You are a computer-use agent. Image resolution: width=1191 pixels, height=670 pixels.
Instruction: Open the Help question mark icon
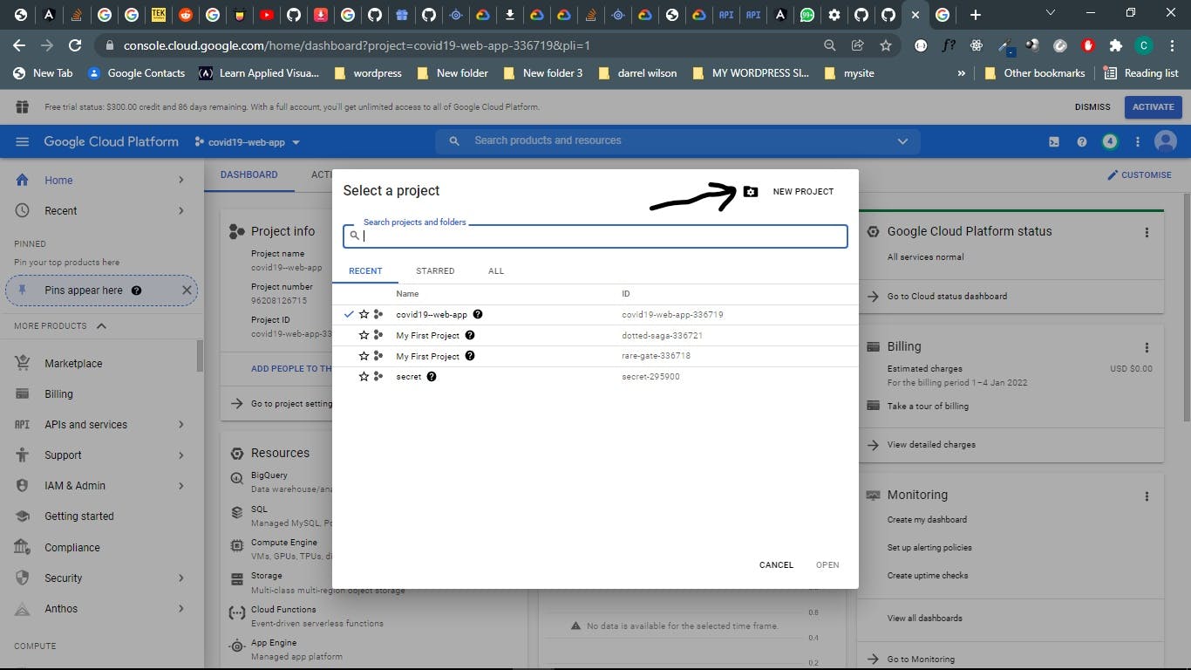coord(1082,142)
